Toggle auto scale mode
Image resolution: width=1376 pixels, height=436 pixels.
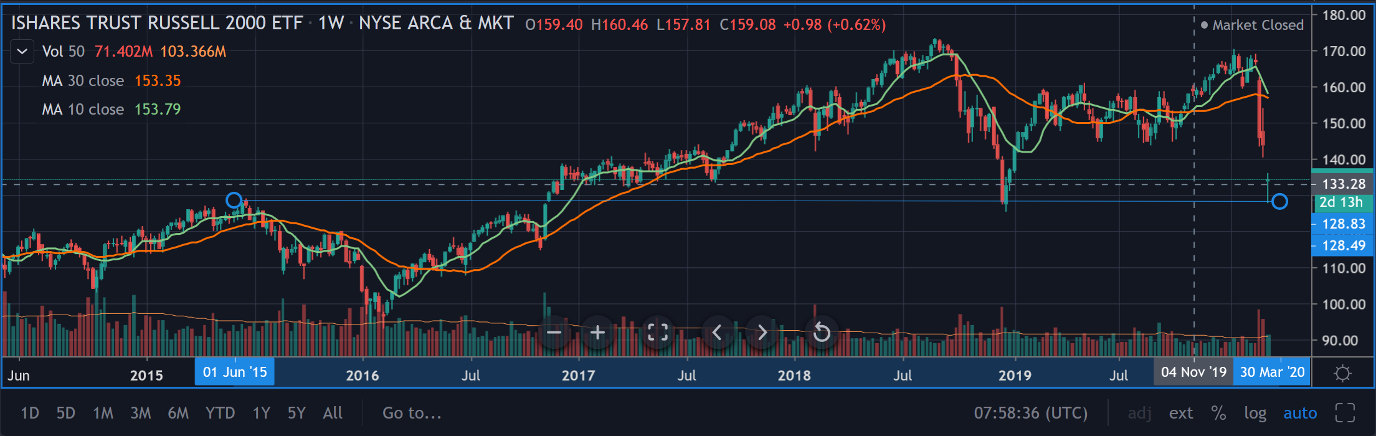[x=1300, y=413]
